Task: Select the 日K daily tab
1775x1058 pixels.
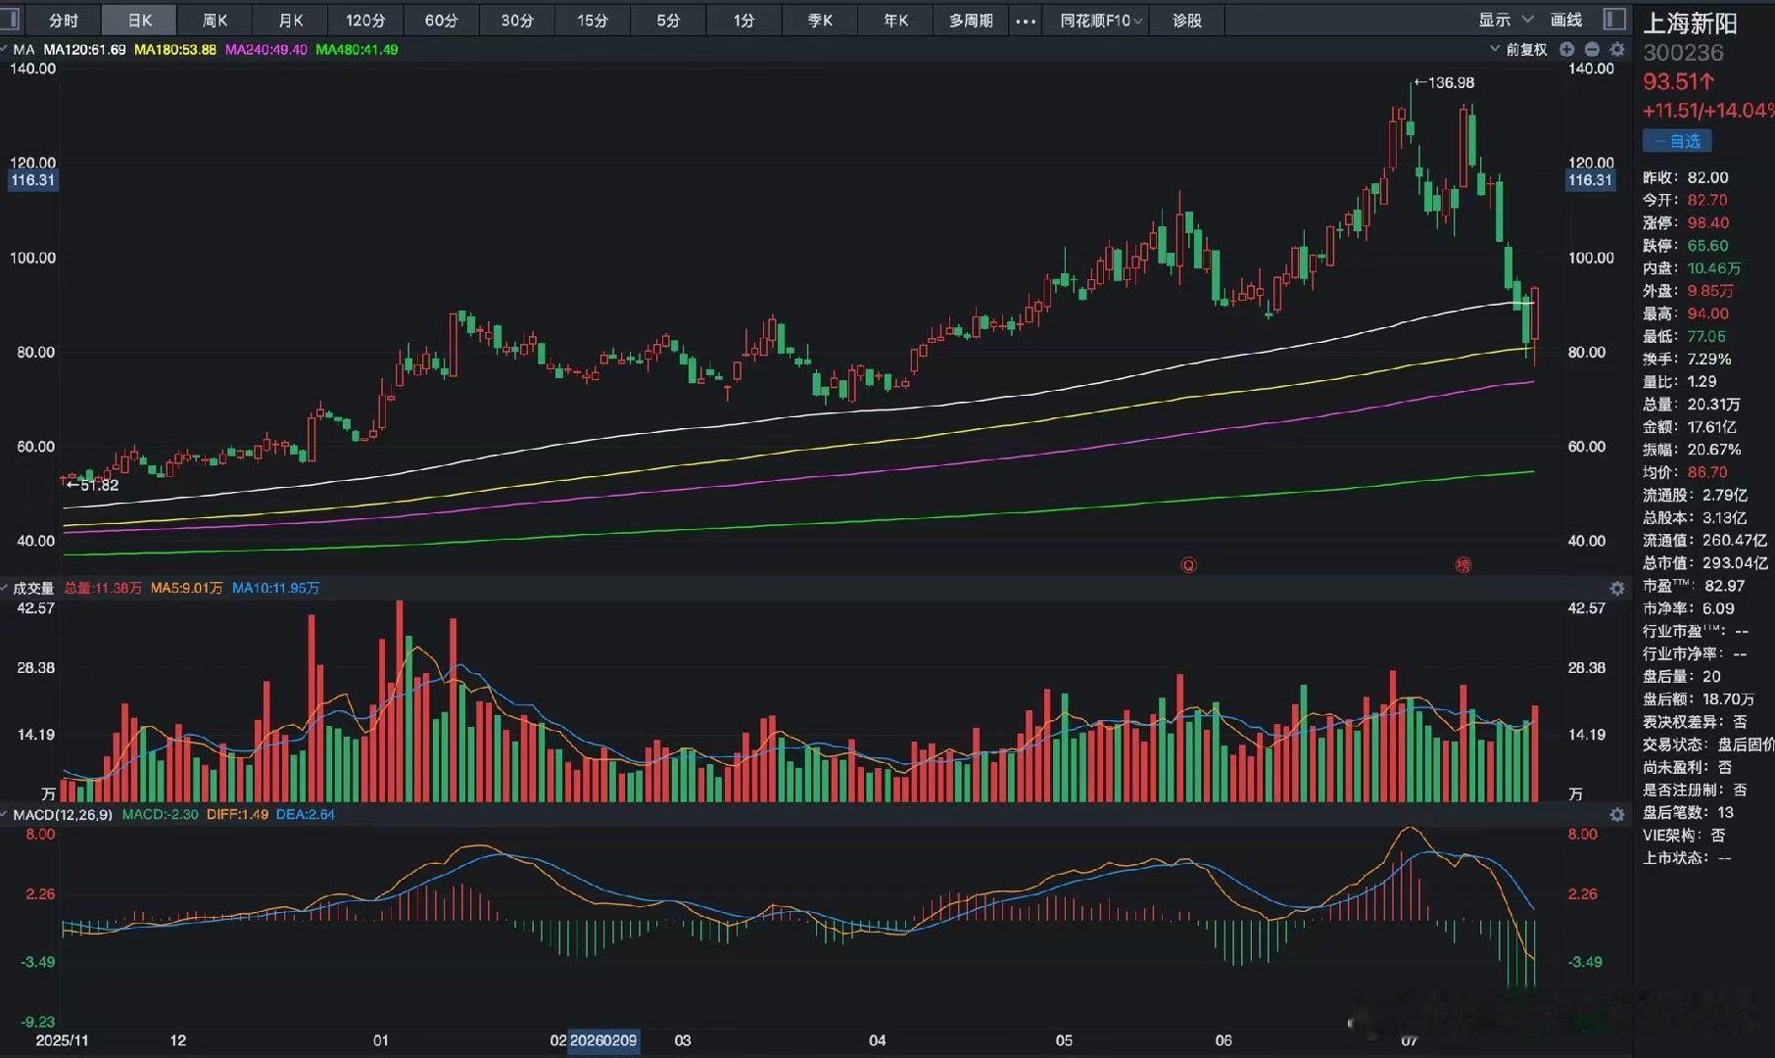Action: click(x=139, y=21)
